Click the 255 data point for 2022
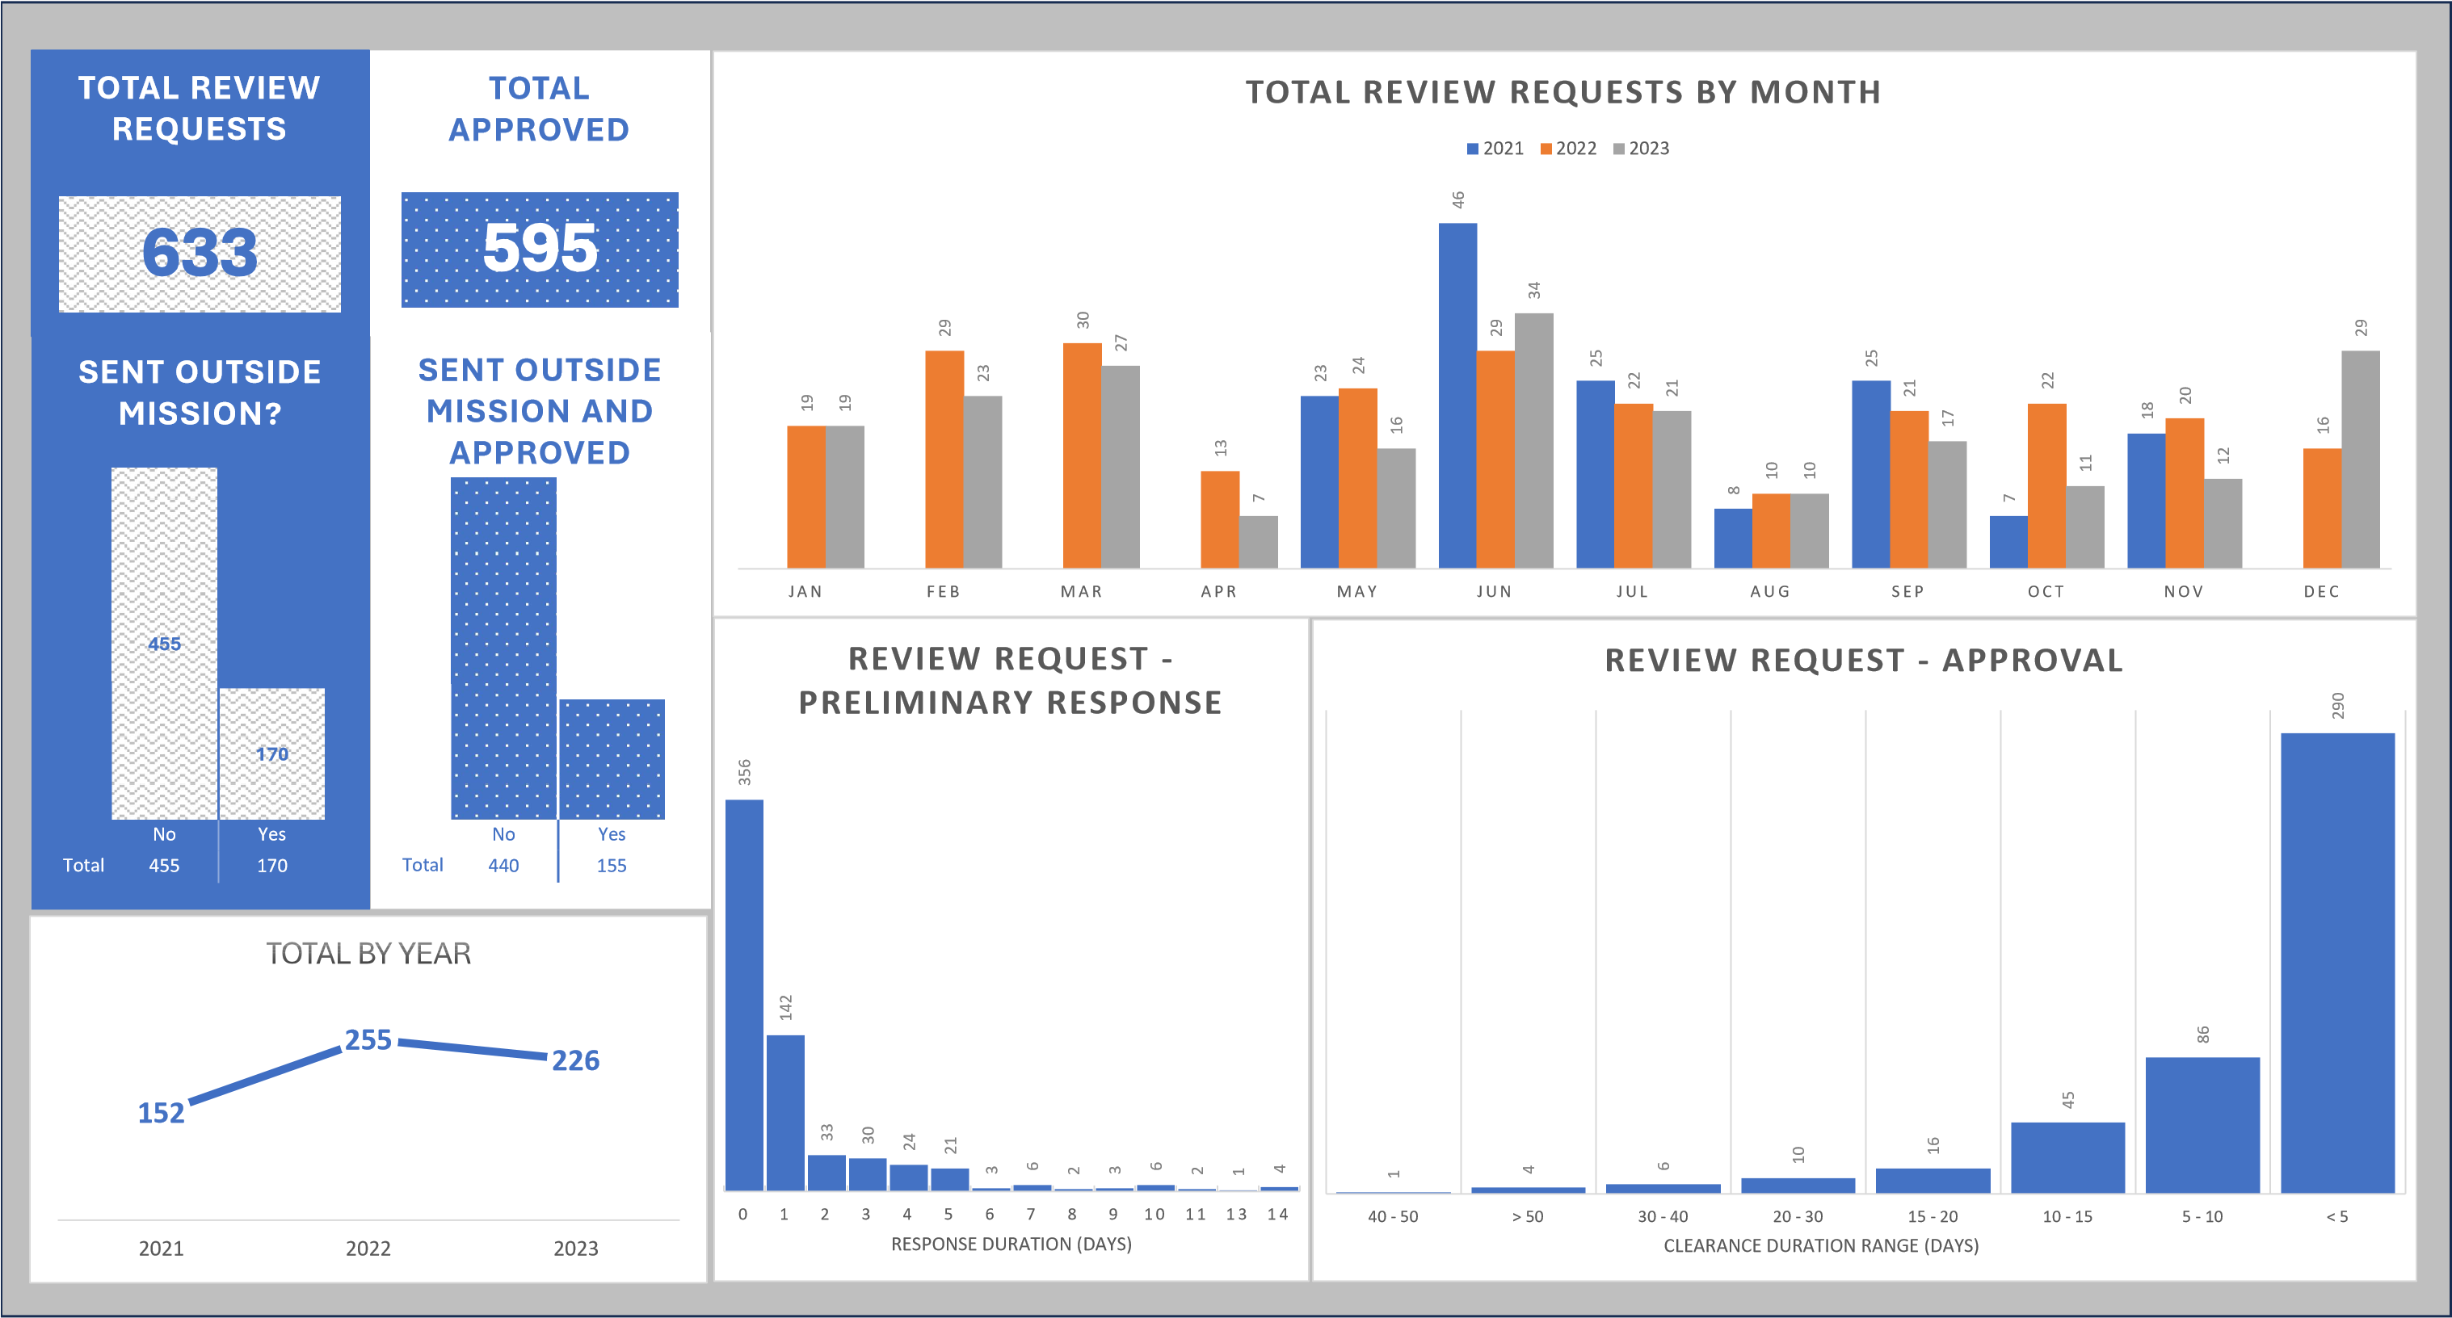 coord(368,1039)
